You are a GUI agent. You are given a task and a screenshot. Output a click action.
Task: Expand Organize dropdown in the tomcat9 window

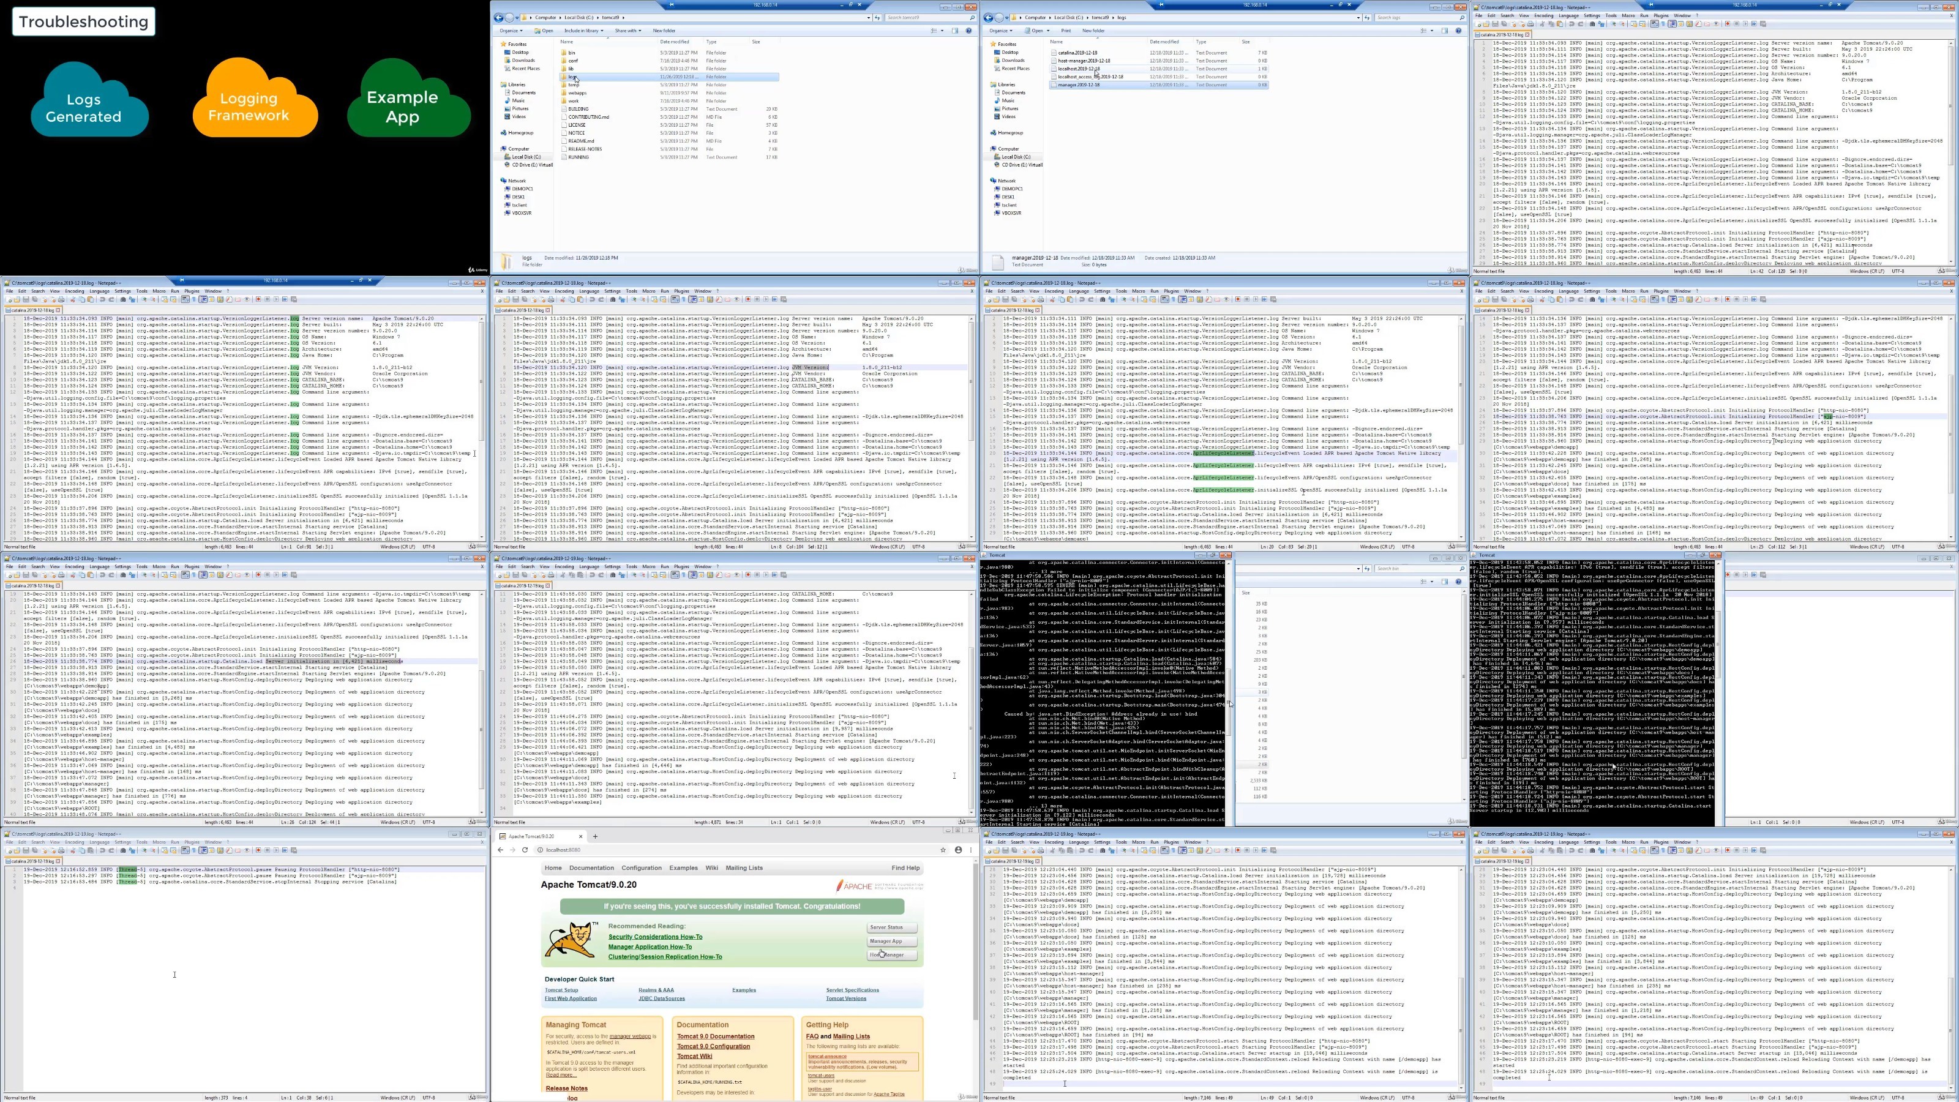coord(511,31)
